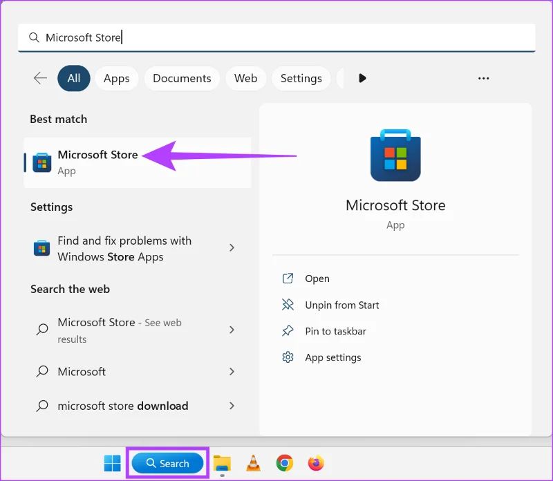Image resolution: width=553 pixels, height=481 pixels.
Task: Click the magnifier icon in search box
Action: coord(34,37)
